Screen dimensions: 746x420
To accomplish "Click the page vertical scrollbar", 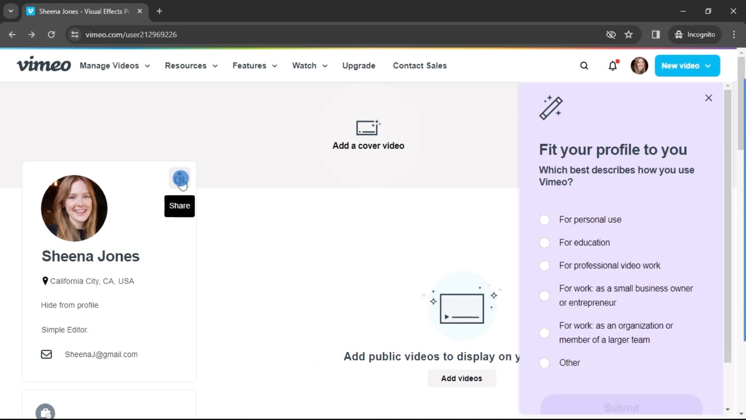I will pyautogui.click(x=741, y=103).
